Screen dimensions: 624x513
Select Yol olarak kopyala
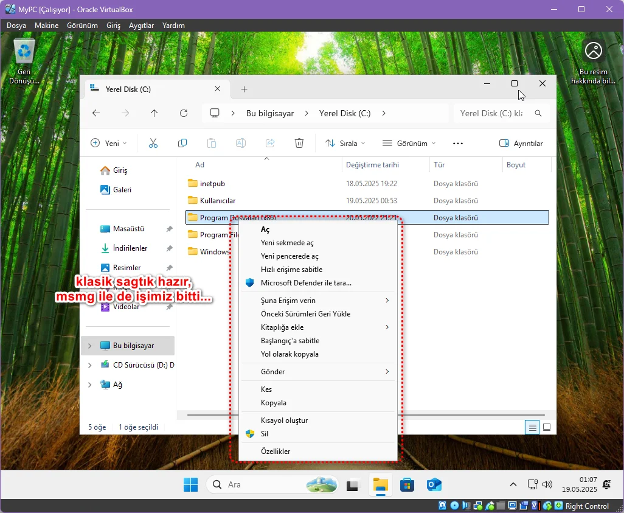point(318,354)
